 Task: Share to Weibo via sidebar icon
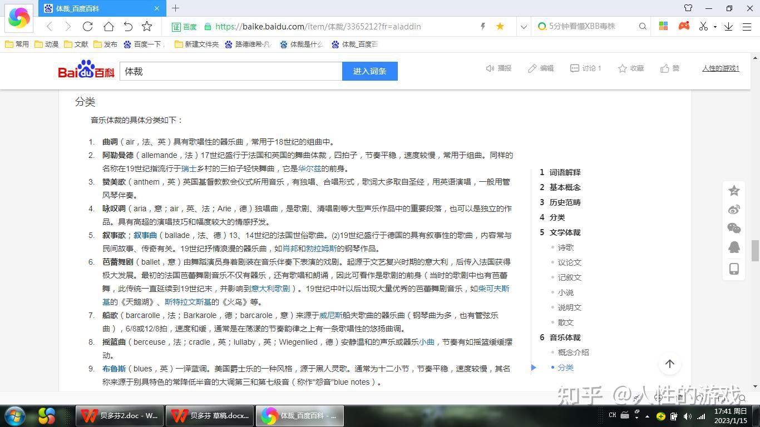pyautogui.click(x=734, y=210)
